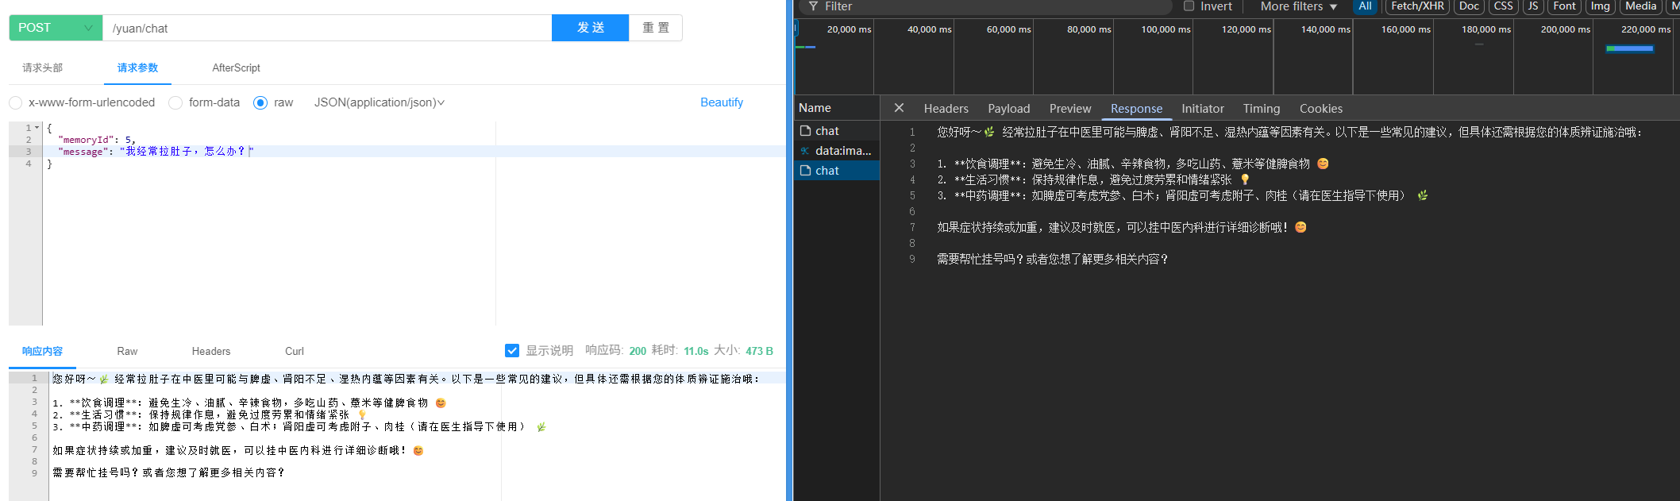The width and height of the screenshot is (1680, 501).
Task: Select the raw body radio button
Action: [260, 103]
